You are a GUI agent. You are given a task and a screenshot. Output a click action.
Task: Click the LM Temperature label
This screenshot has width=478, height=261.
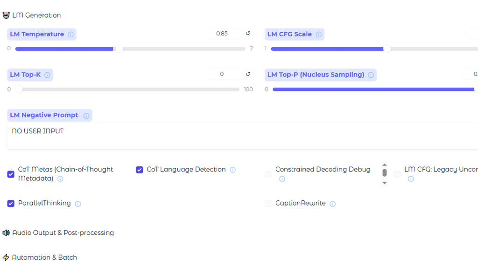(37, 34)
